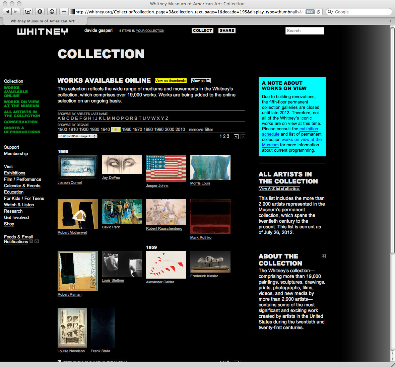Go to page 1 of results
Image resolution: width=395 pixels, height=367 pixels.
tap(221, 136)
